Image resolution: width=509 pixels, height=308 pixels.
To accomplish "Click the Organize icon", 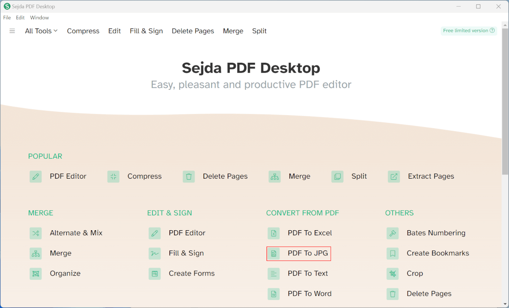I will click(x=36, y=274).
